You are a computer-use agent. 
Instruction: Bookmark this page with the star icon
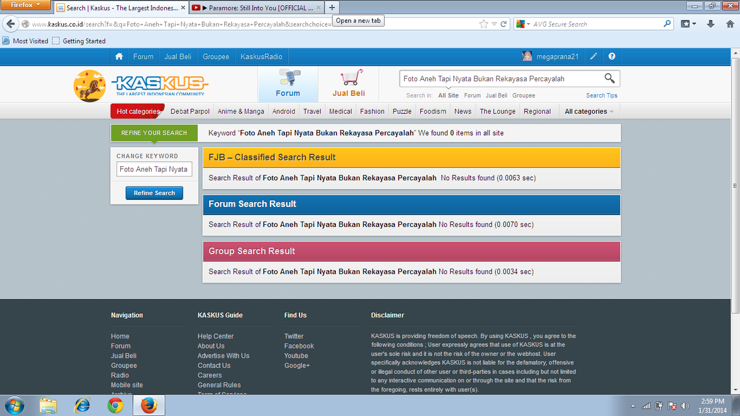(x=484, y=24)
